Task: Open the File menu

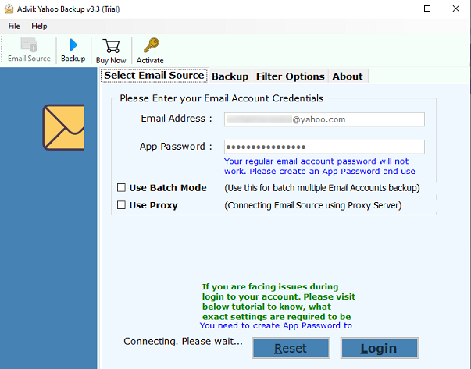Action: point(14,26)
